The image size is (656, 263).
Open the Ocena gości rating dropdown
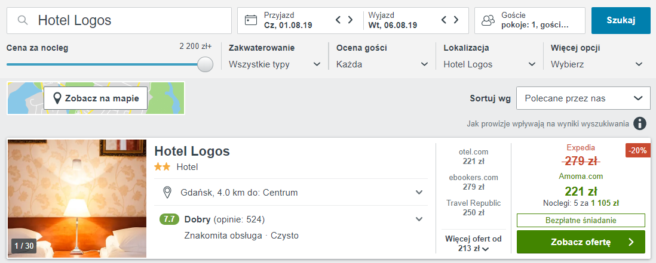click(382, 64)
